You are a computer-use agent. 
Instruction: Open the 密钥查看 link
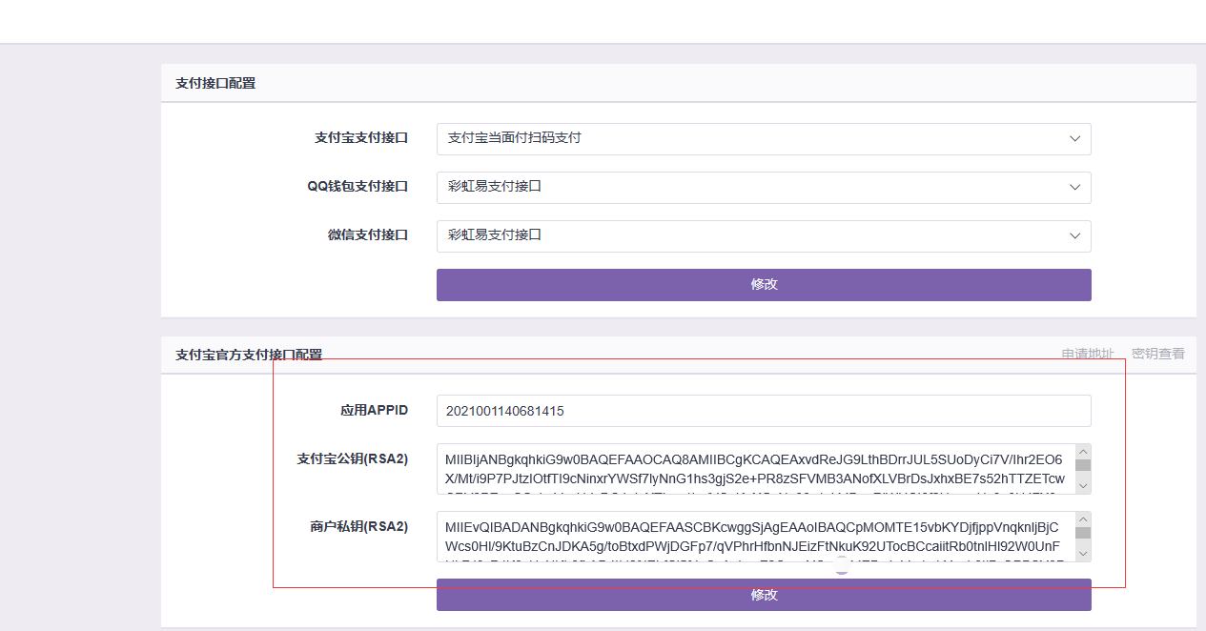point(1158,354)
